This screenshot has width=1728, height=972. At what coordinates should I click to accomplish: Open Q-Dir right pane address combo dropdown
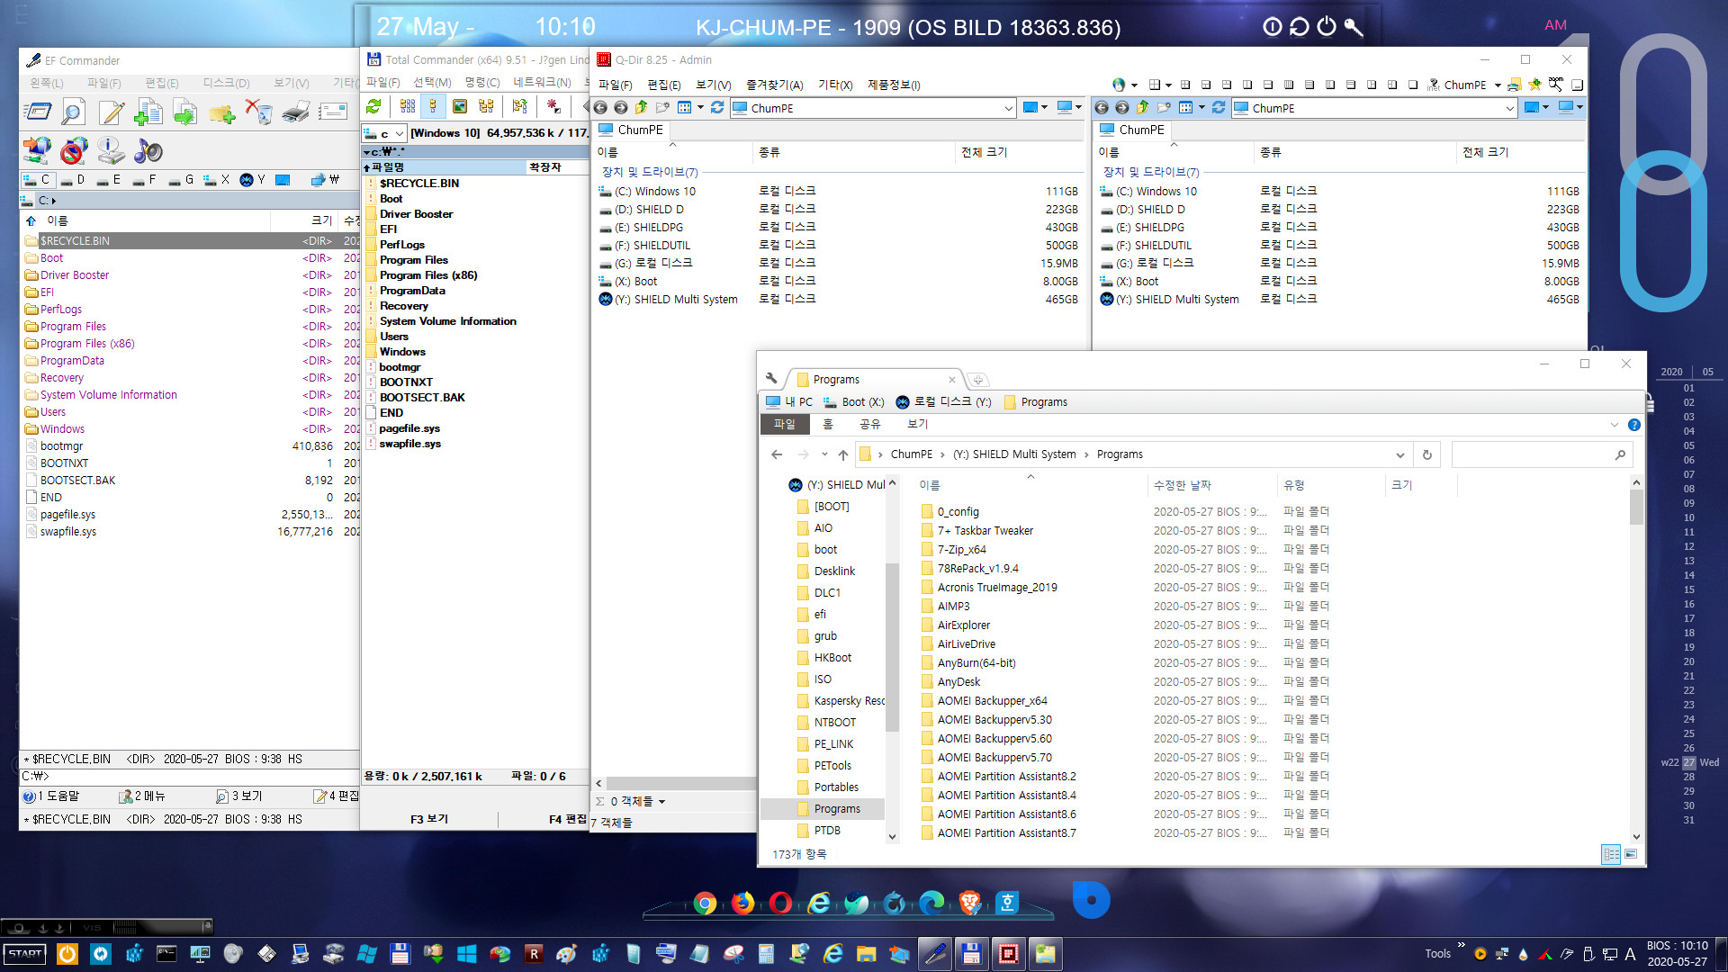point(1509,108)
